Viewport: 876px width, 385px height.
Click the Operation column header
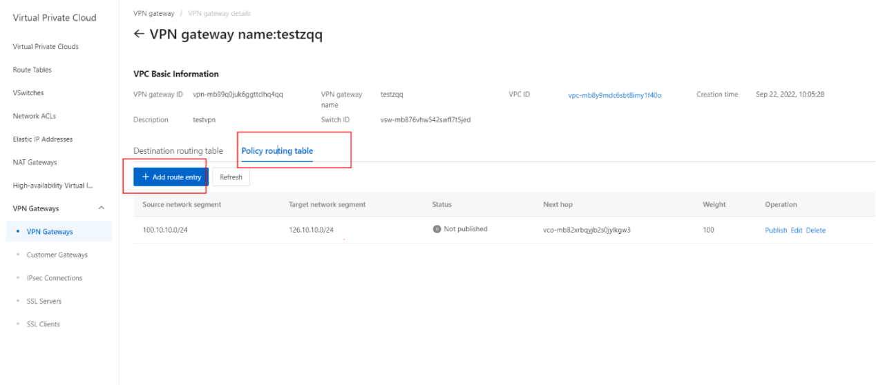click(x=781, y=205)
